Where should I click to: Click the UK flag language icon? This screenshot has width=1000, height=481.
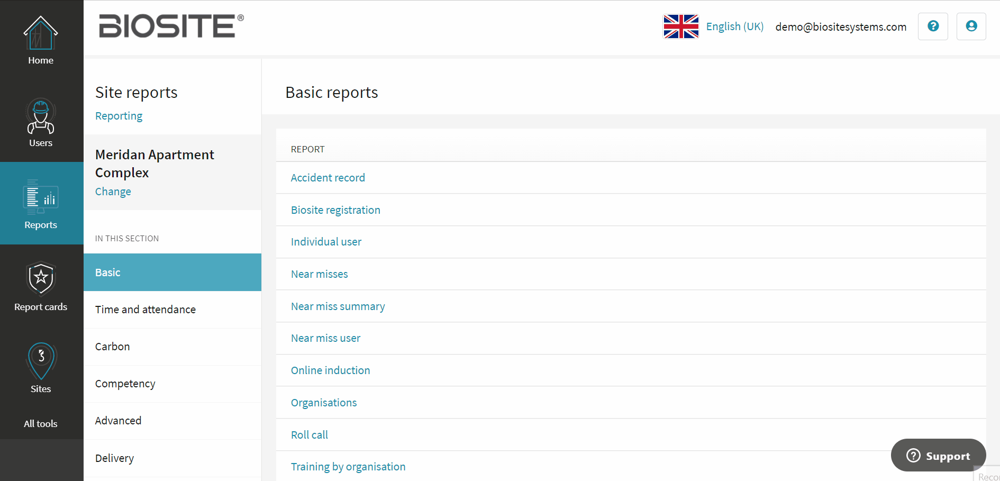[x=681, y=26]
